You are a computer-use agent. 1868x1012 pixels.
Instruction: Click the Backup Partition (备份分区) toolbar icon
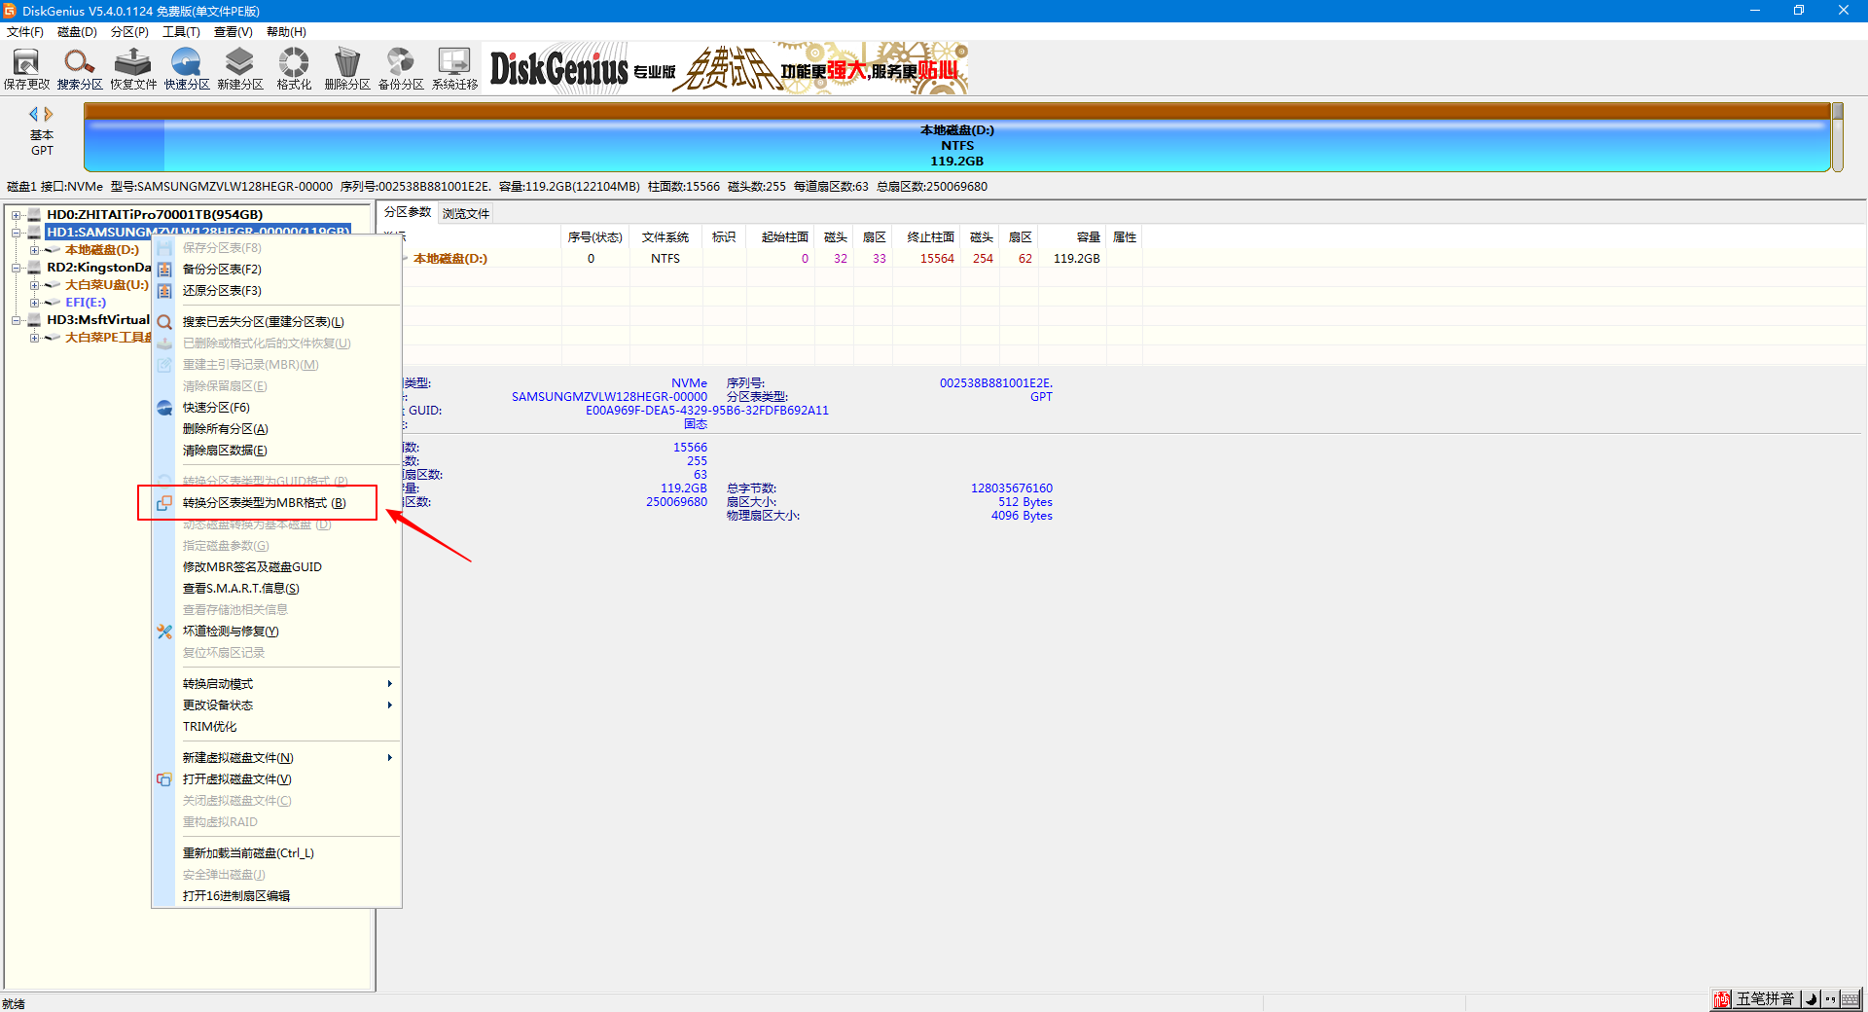point(401,68)
